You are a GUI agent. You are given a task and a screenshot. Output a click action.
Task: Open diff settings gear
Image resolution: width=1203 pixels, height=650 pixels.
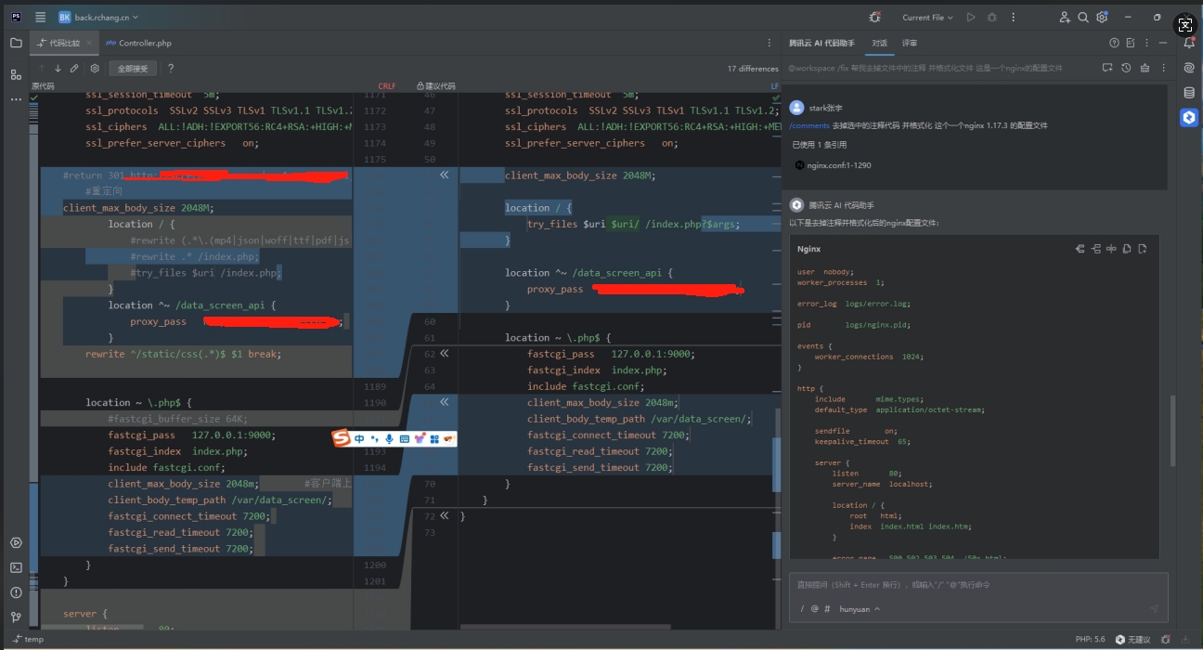point(95,68)
